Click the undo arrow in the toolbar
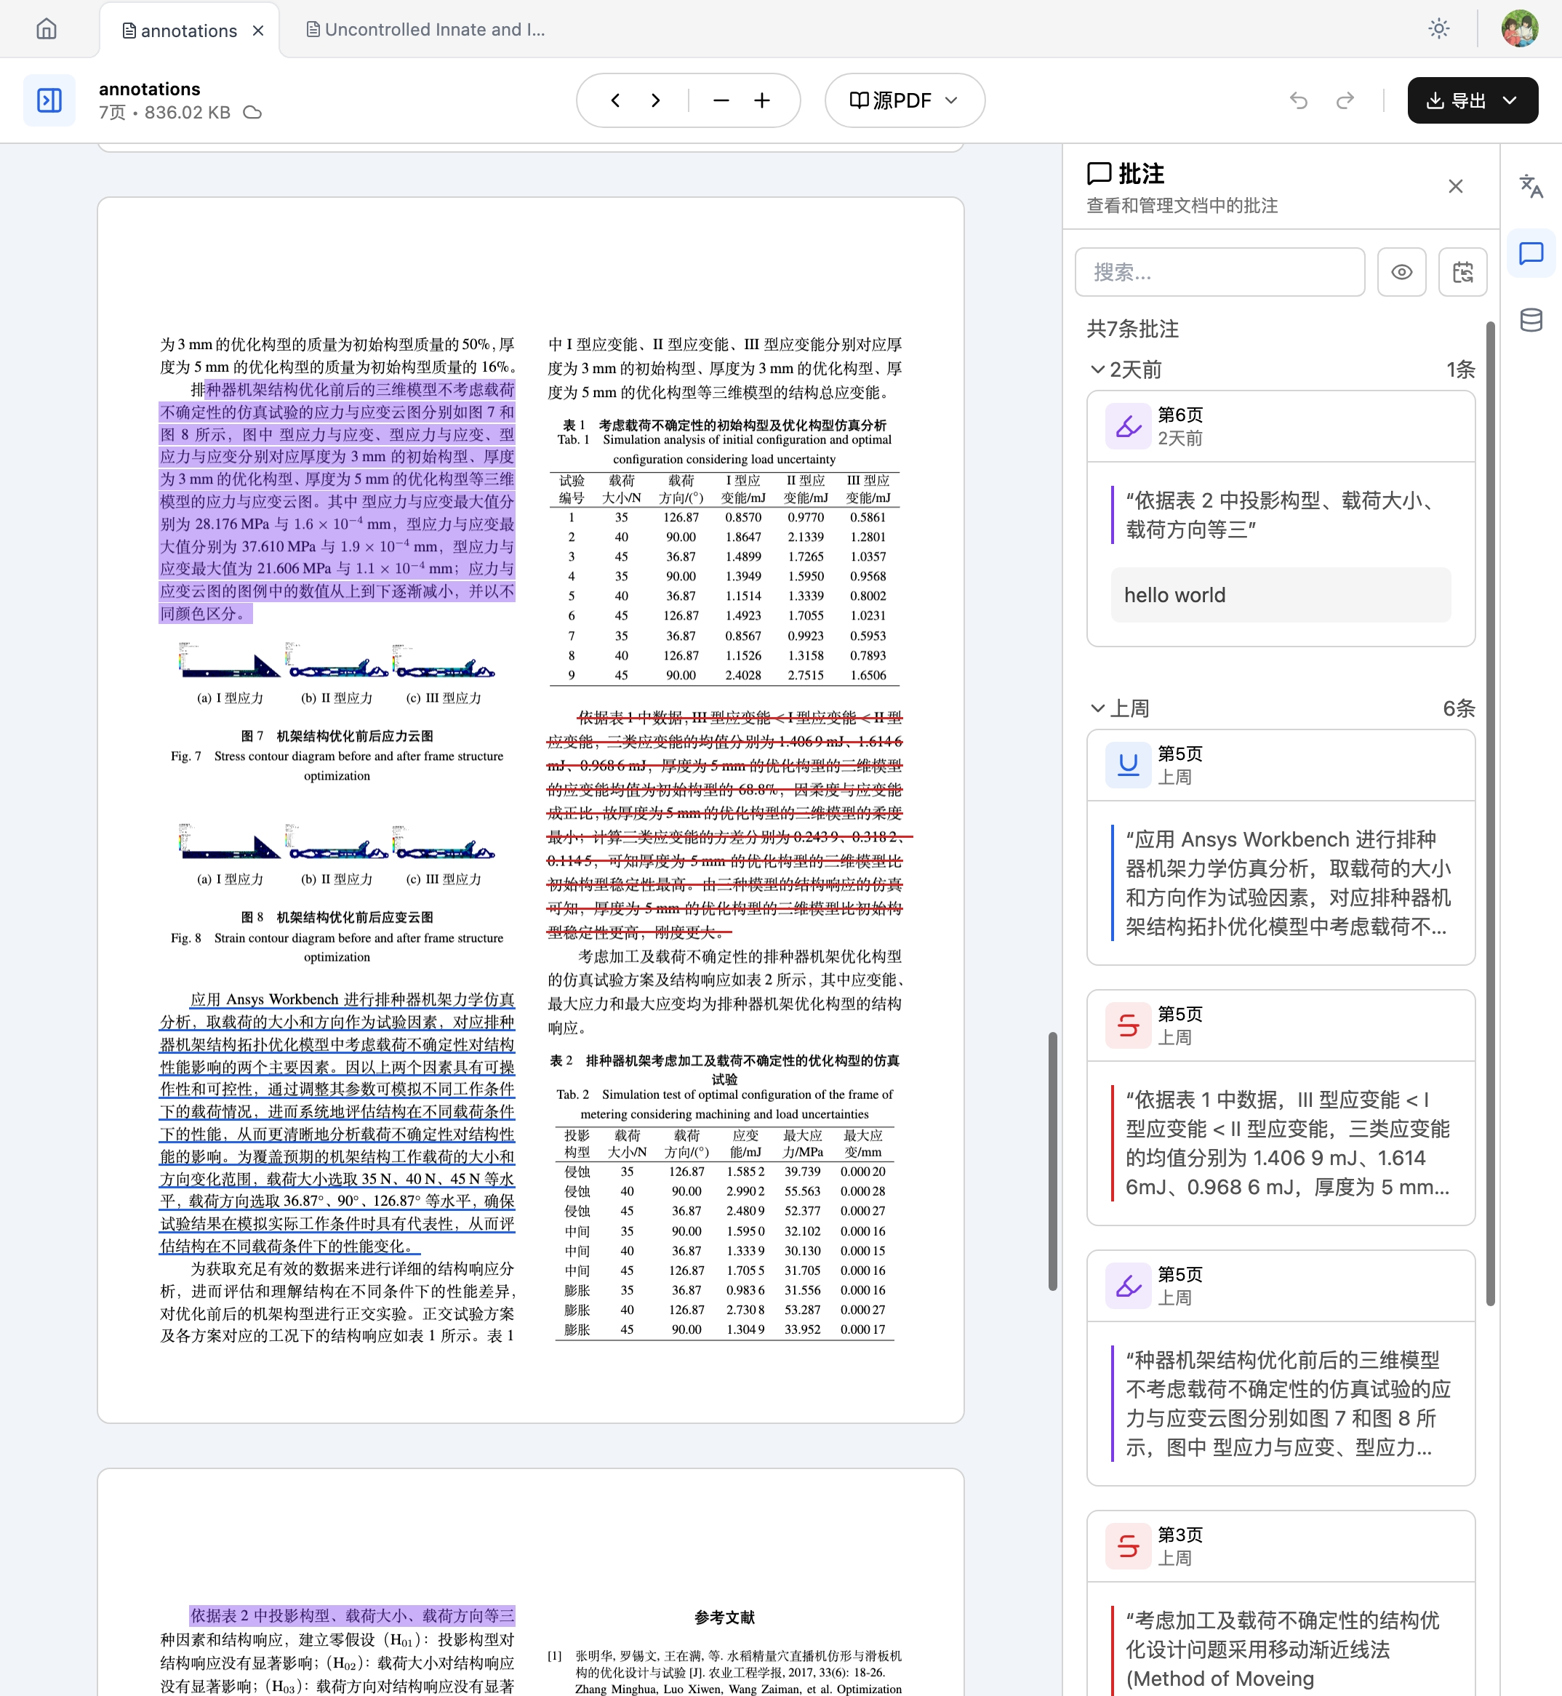This screenshot has width=1562, height=1696. 1299,100
